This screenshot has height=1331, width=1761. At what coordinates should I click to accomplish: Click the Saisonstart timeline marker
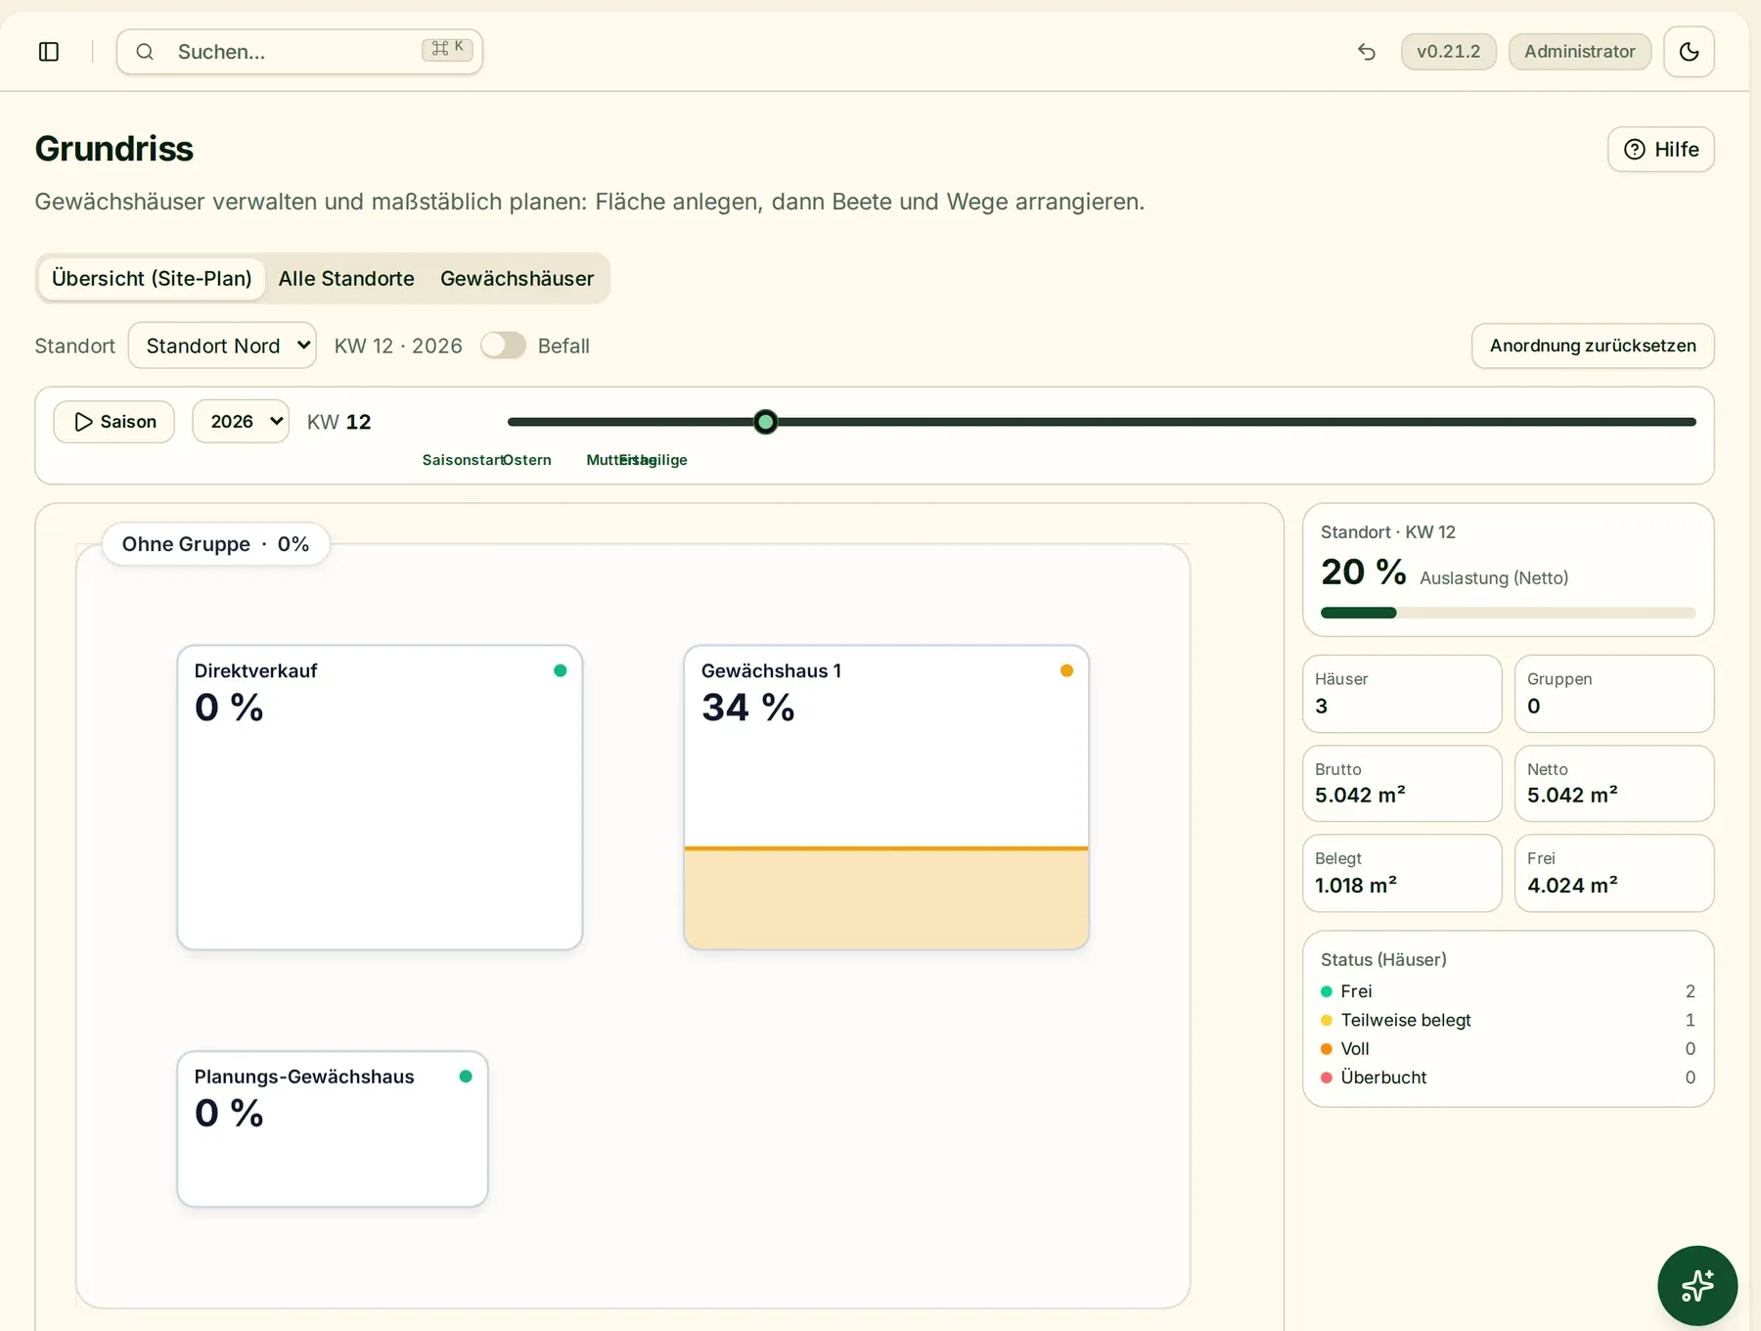[x=462, y=460]
